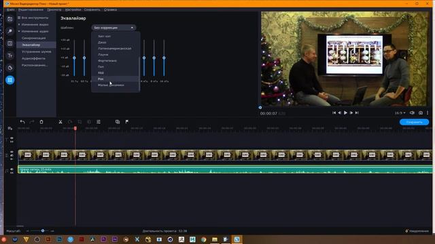Expand the Изменение видео tree section
The image size is (435, 244).
(19, 24)
